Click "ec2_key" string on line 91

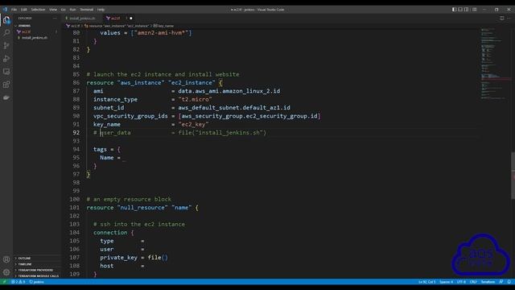coord(193,124)
